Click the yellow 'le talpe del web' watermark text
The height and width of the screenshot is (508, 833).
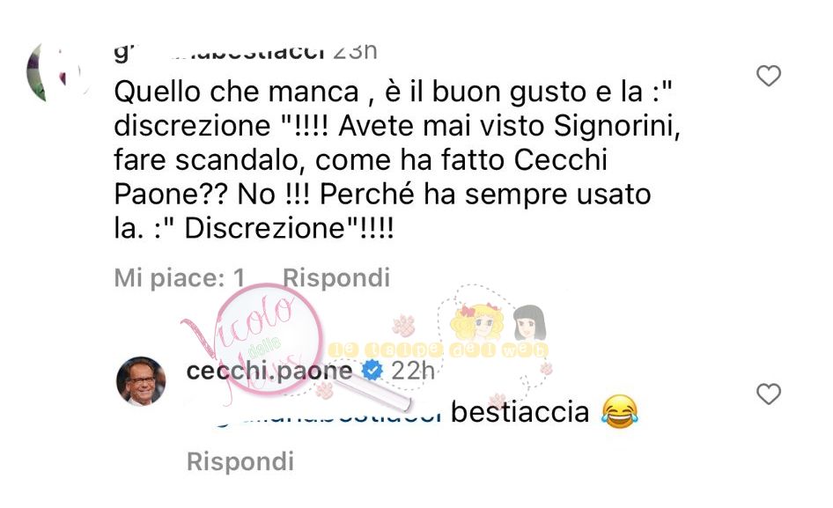click(438, 350)
